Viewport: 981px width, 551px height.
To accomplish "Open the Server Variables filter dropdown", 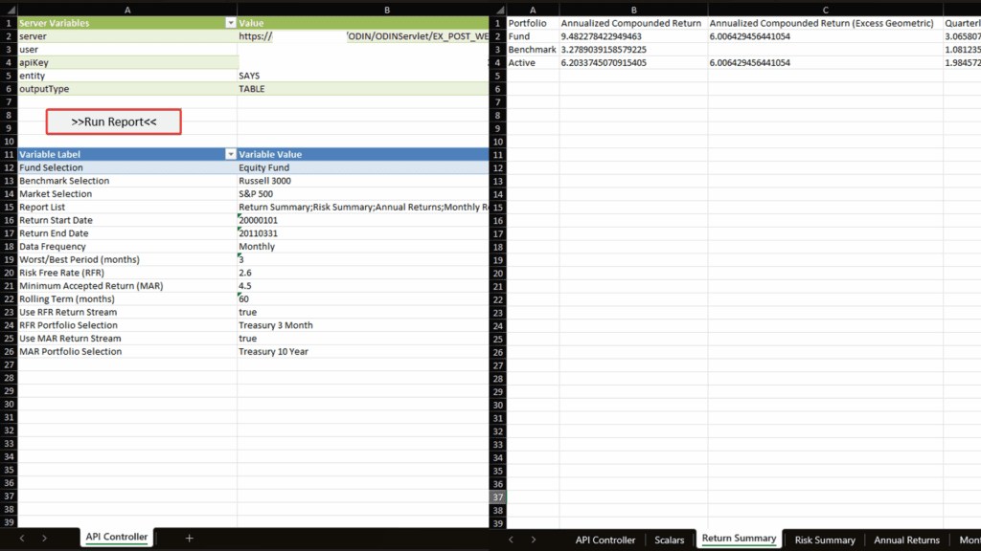I will 230,22.
